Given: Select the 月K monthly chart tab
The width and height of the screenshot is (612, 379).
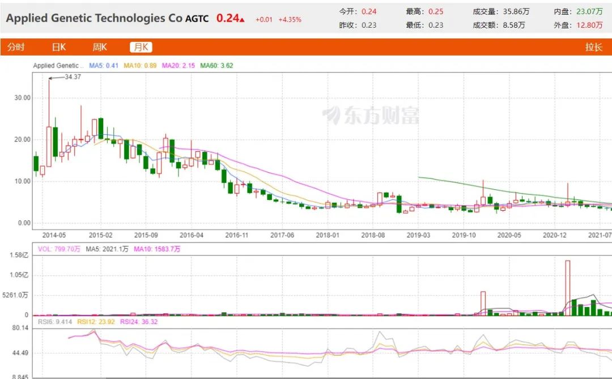Looking at the screenshot, I should [x=141, y=47].
